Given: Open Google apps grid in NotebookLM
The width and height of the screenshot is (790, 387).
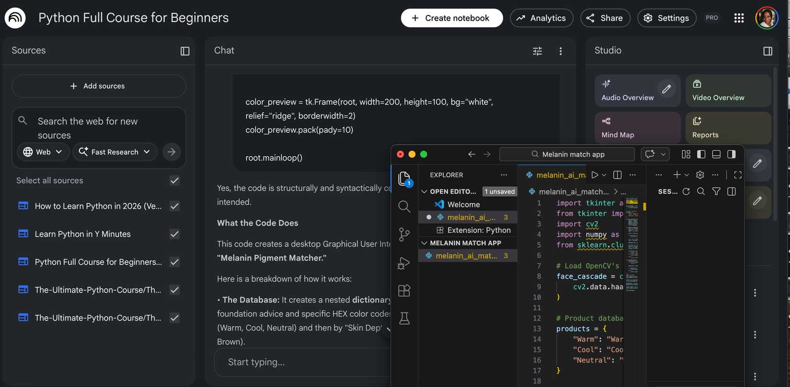Looking at the screenshot, I should click(739, 18).
